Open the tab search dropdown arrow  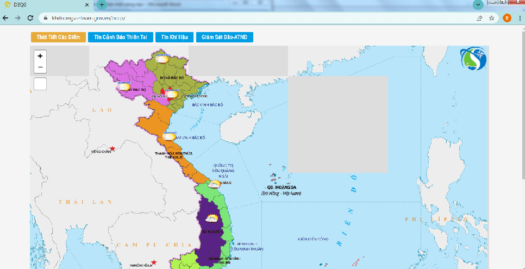point(478,4)
